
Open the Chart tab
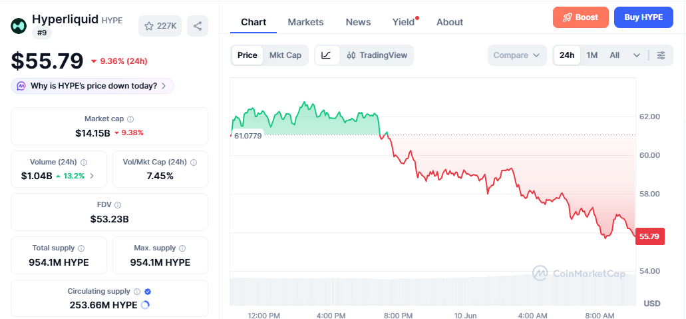[254, 22]
